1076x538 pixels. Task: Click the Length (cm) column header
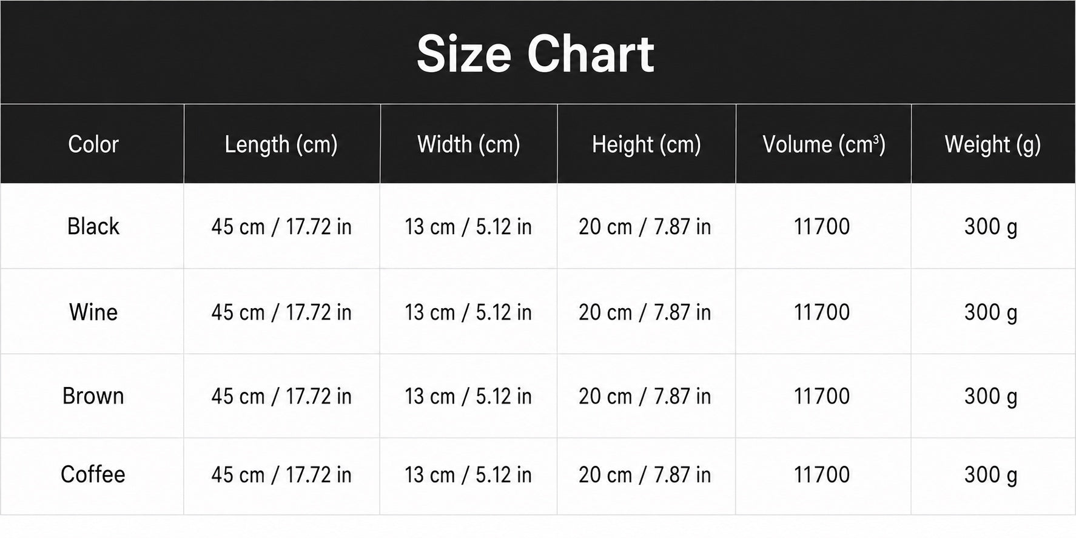pyautogui.click(x=281, y=144)
